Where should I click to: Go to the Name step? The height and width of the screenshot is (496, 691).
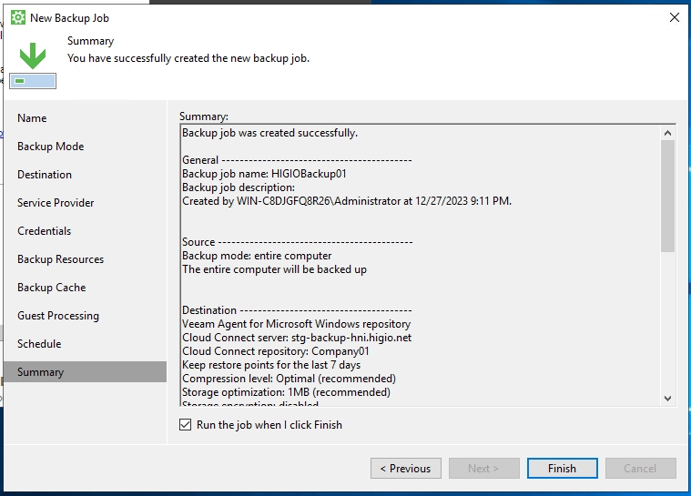point(32,118)
